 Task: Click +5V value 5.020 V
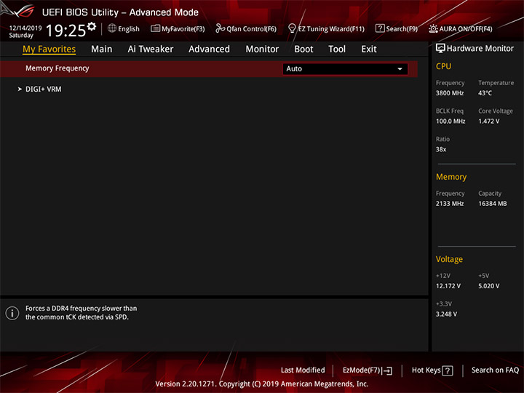click(x=488, y=287)
